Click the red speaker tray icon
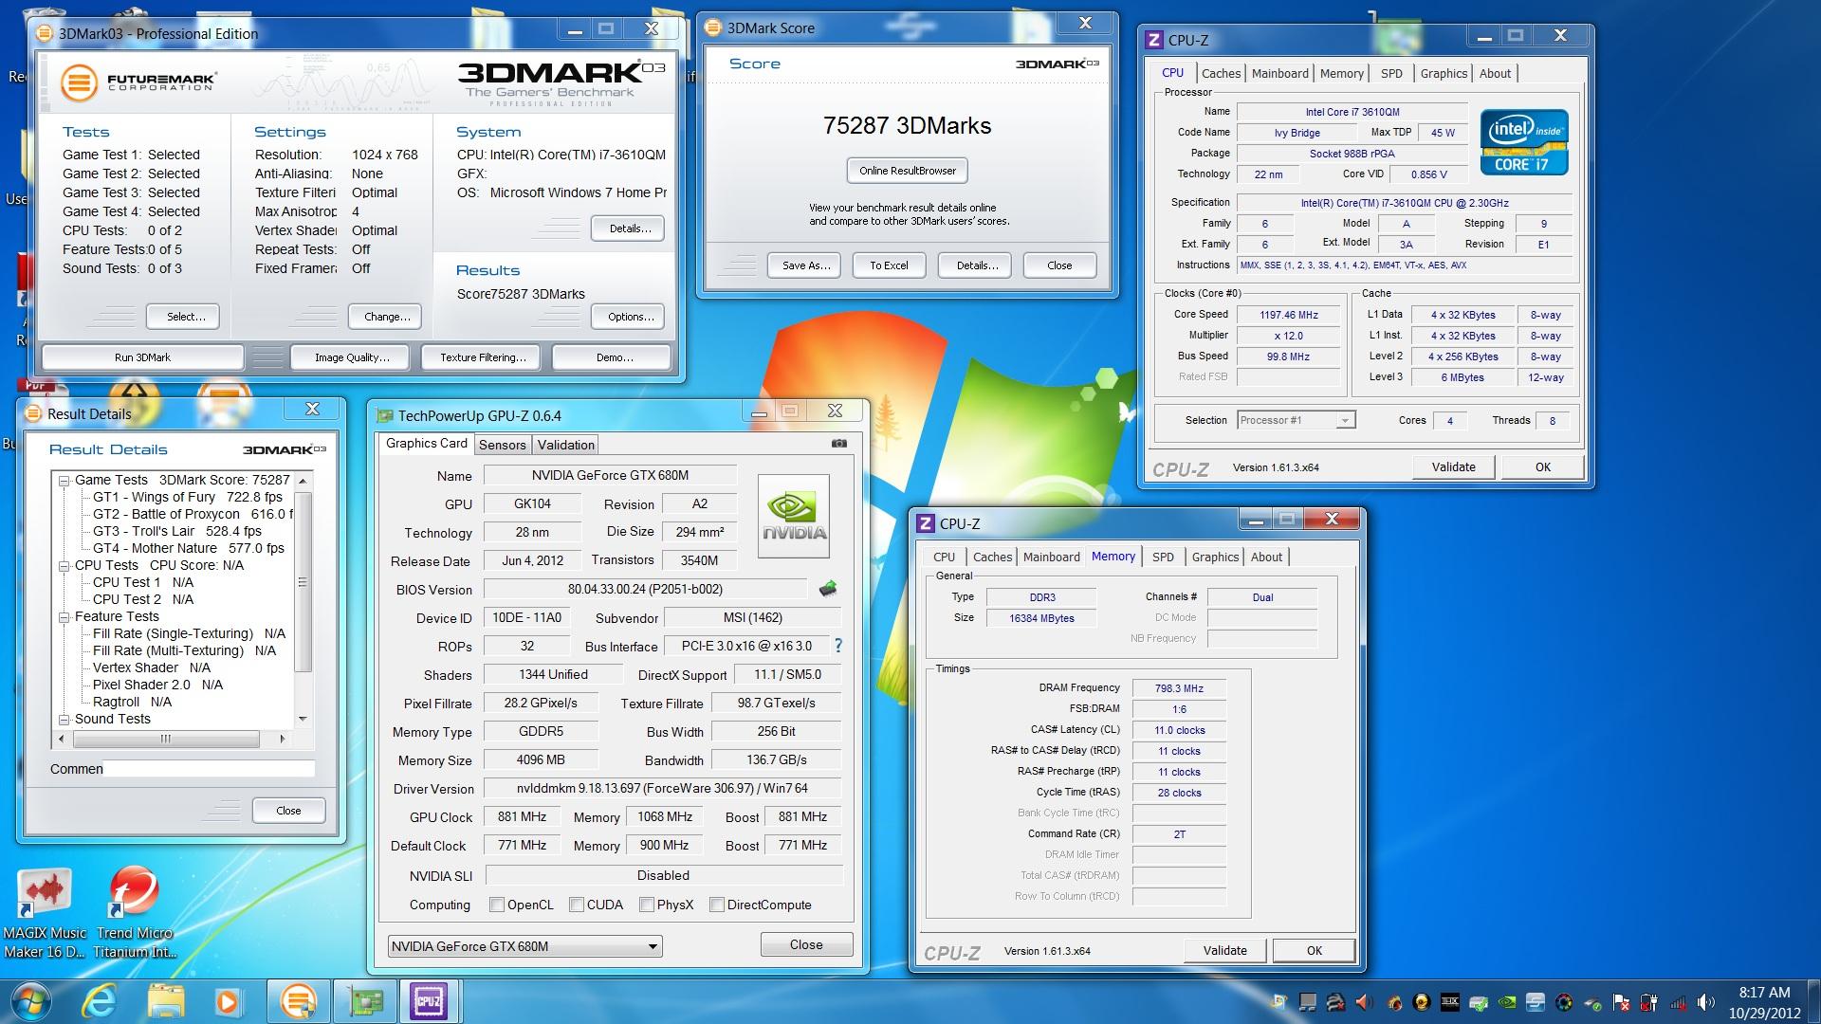This screenshot has height=1024, width=1821. (1364, 1002)
